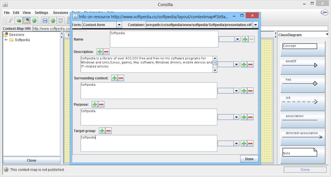Click the green plus beside the Purpose label

95,104
